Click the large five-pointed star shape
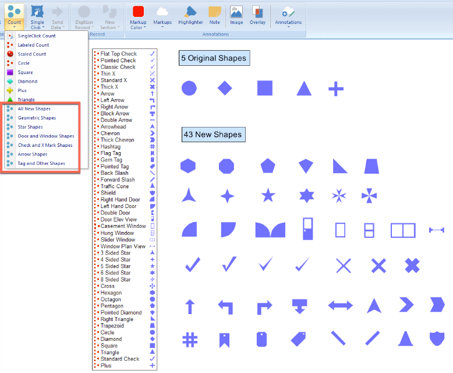The height and width of the screenshot is (373, 453). pyautogui.click(x=268, y=195)
